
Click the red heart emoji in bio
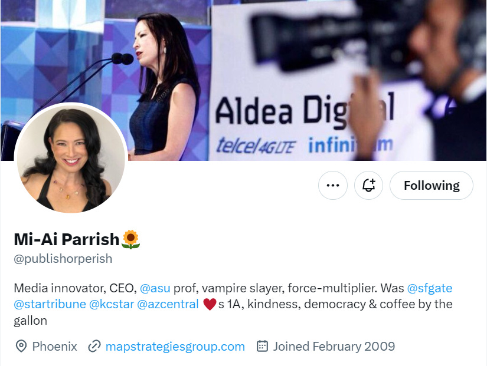coord(210,304)
